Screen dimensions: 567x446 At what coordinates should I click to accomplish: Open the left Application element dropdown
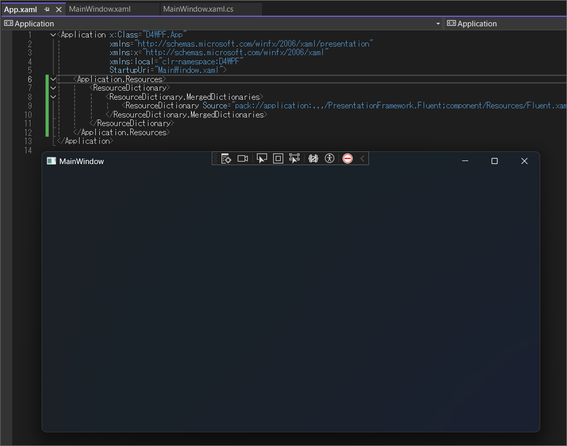click(438, 23)
